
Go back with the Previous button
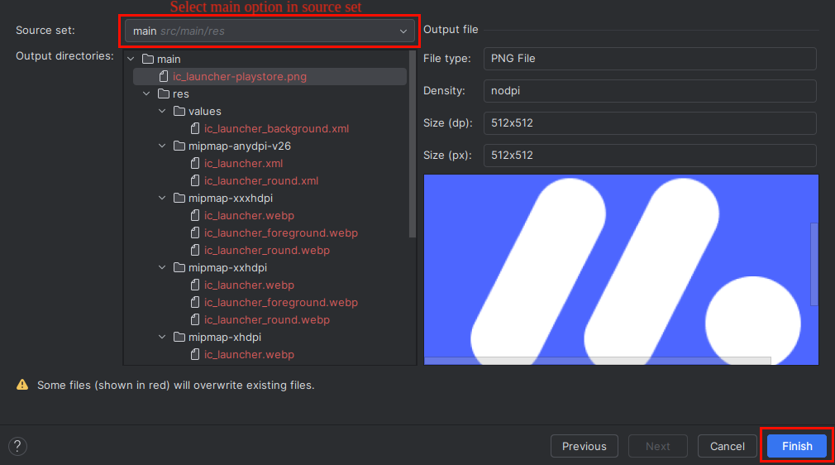click(584, 446)
